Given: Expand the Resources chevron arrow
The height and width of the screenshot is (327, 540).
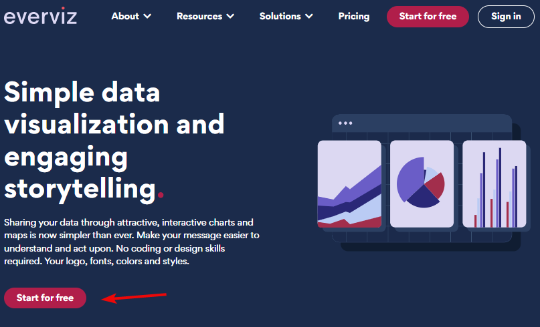Looking at the screenshot, I should point(230,16).
